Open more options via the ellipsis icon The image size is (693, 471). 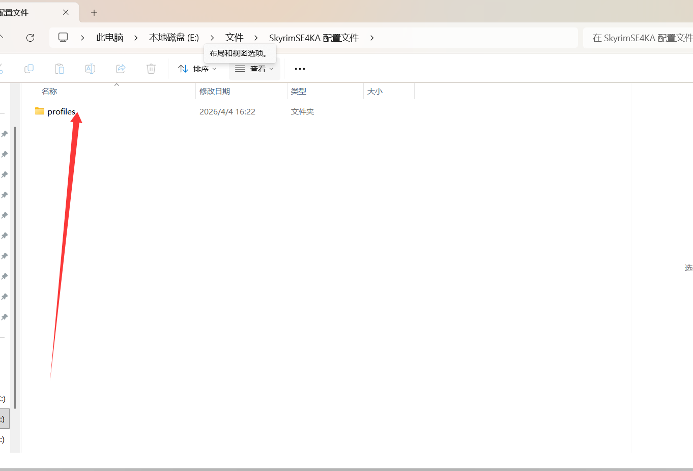300,69
